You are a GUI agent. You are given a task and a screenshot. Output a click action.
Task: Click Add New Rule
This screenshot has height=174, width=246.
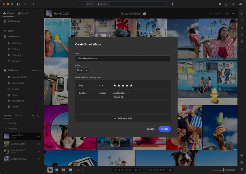[123, 119]
